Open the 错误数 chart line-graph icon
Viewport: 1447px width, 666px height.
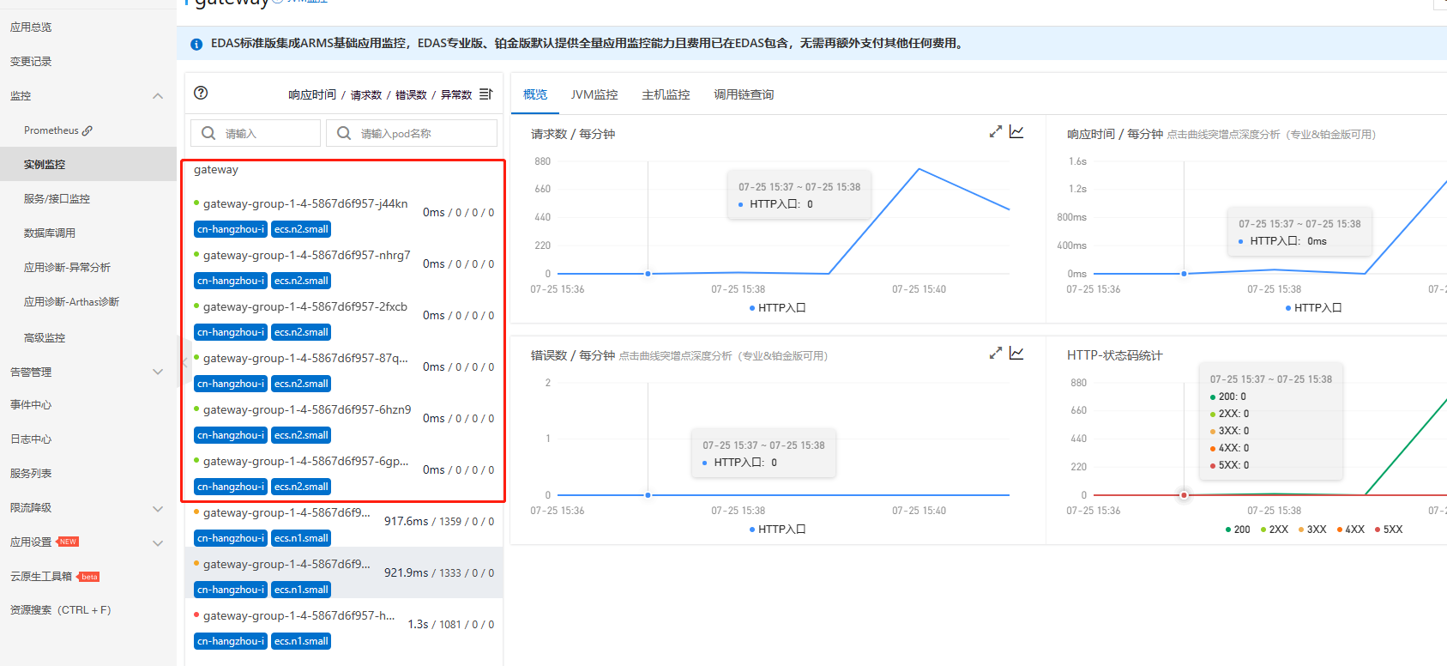[1016, 354]
